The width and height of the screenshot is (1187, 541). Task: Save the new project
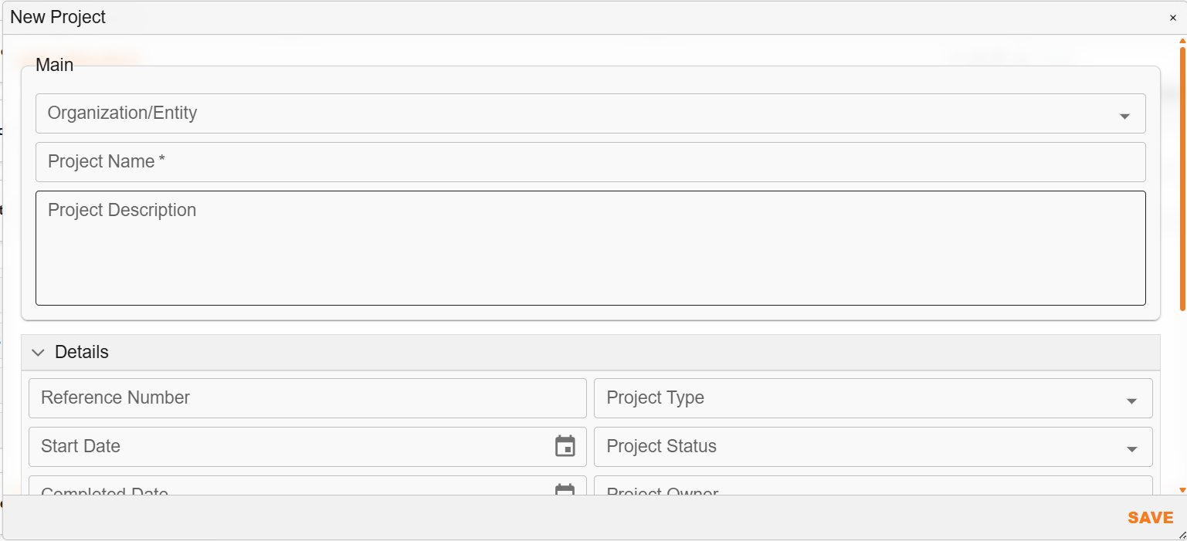(x=1150, y=517)
